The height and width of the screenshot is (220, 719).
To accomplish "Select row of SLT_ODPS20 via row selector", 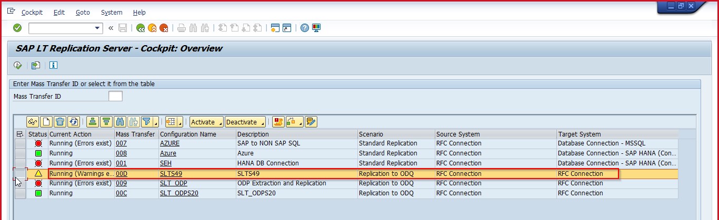I will point(20,194).
